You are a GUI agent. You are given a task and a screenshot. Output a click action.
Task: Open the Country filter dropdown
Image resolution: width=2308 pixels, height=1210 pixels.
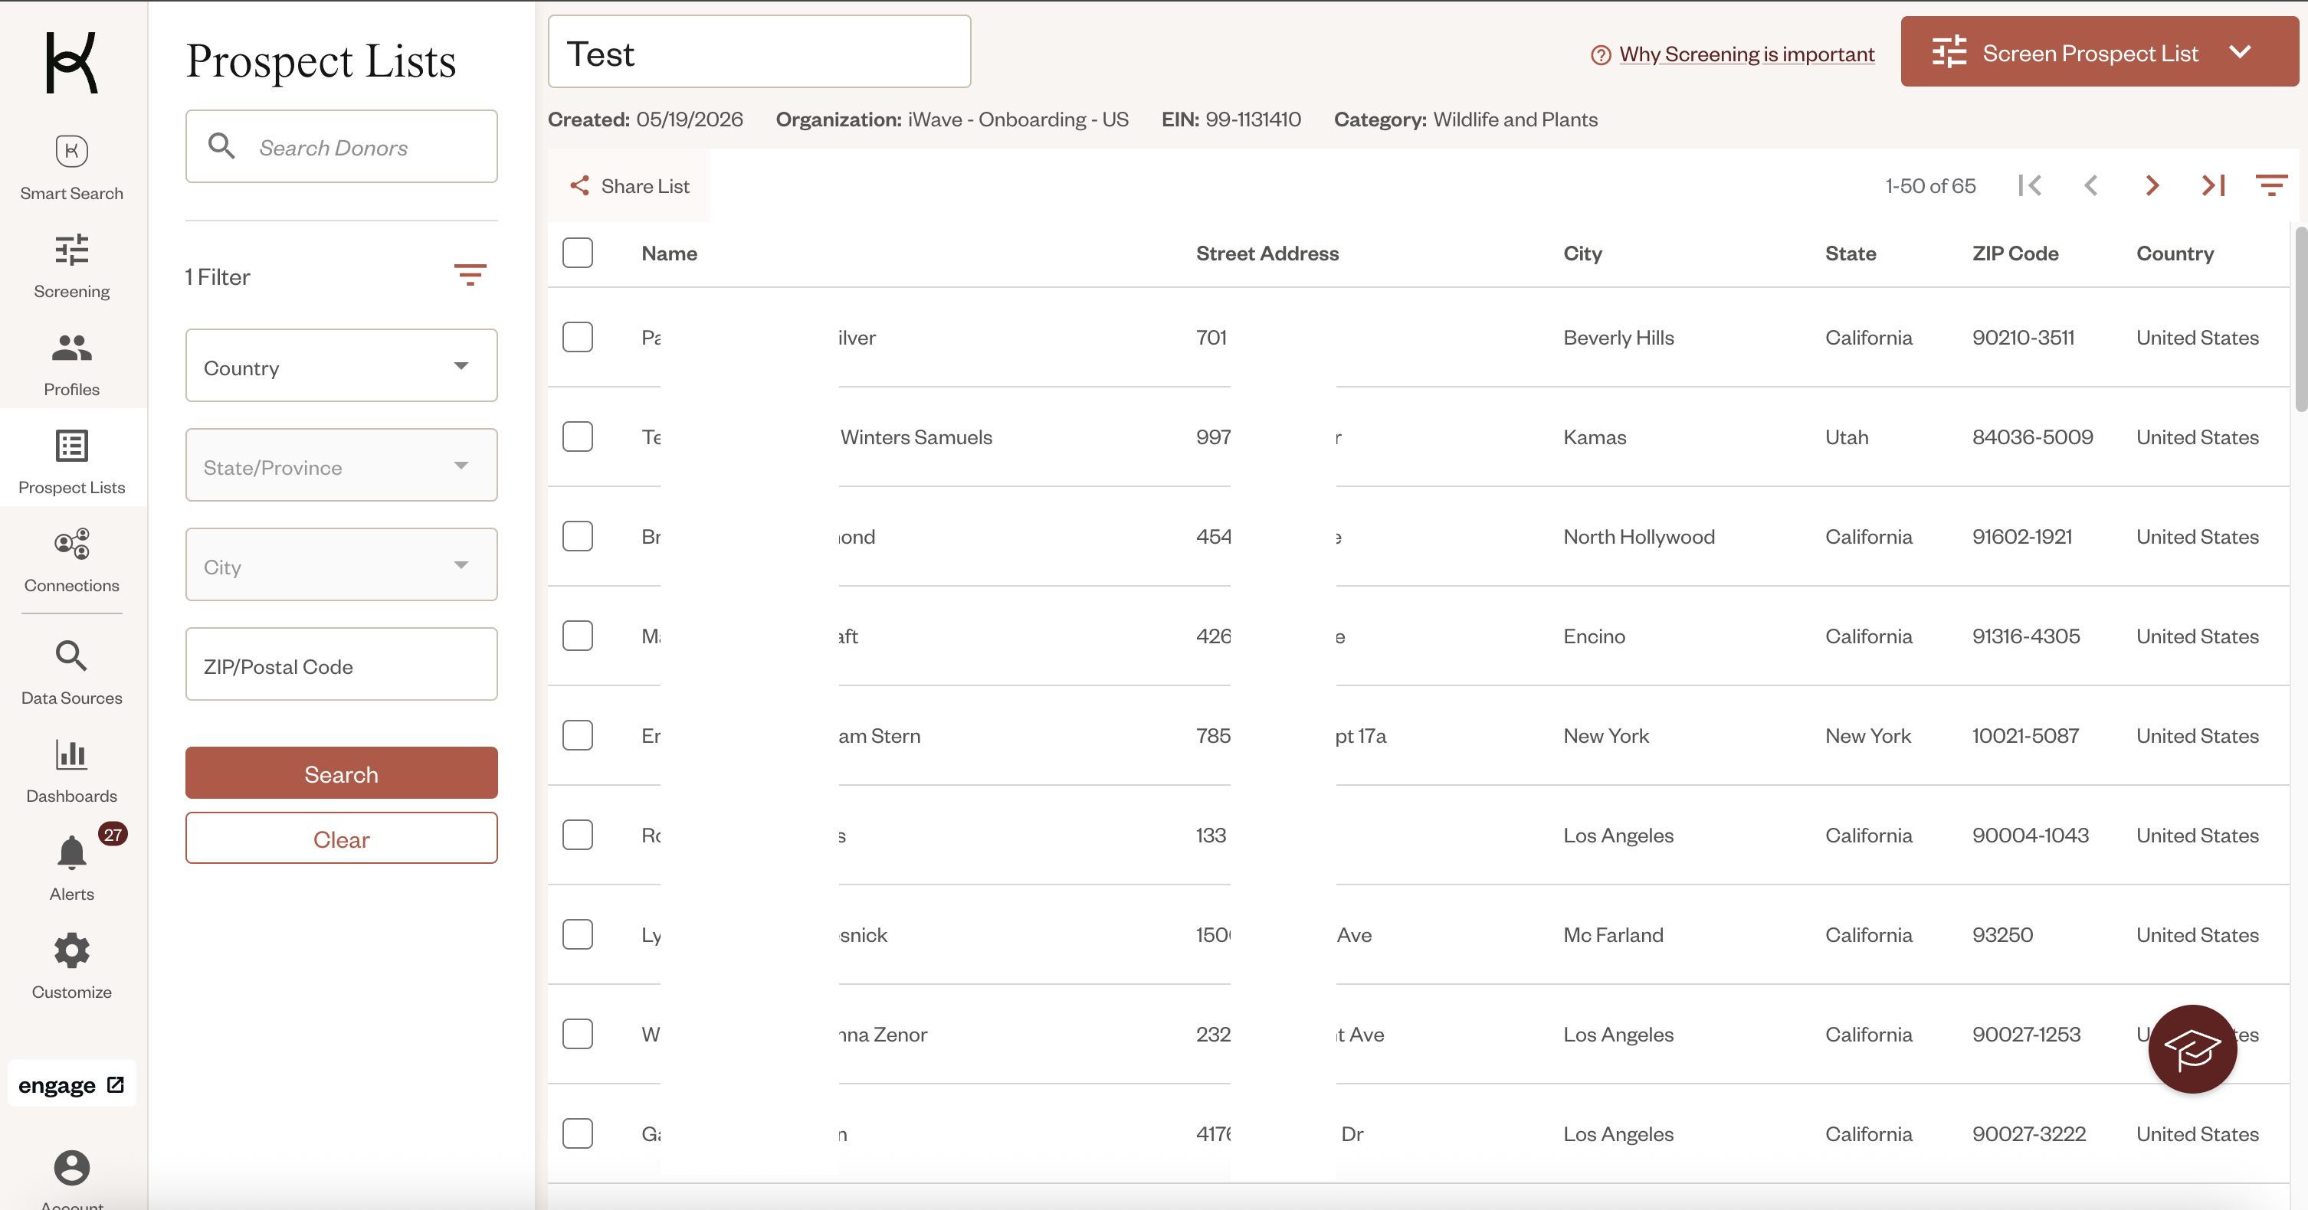point(341,365)
